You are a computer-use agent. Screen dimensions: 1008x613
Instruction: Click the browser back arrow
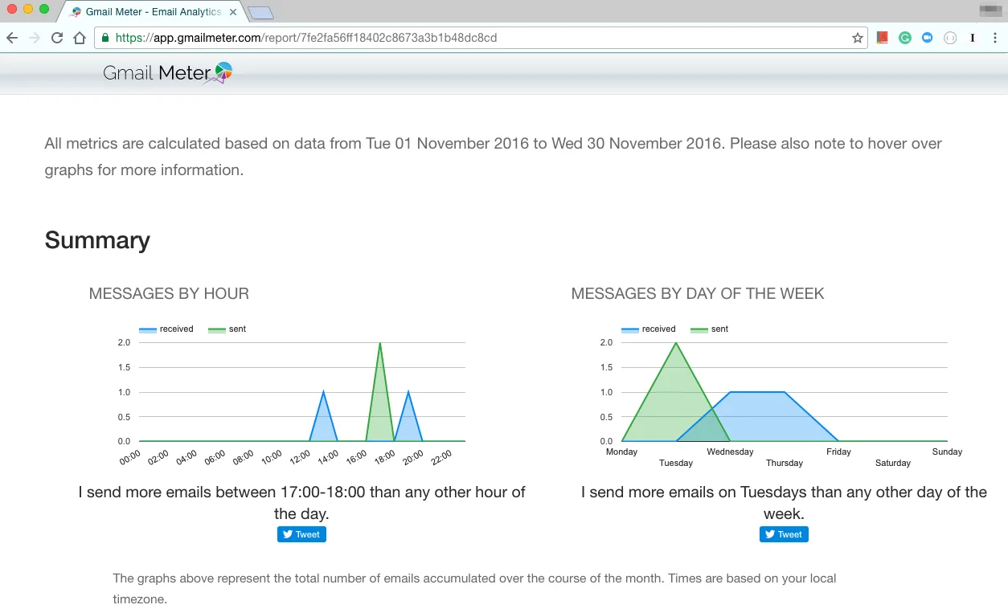12,38
